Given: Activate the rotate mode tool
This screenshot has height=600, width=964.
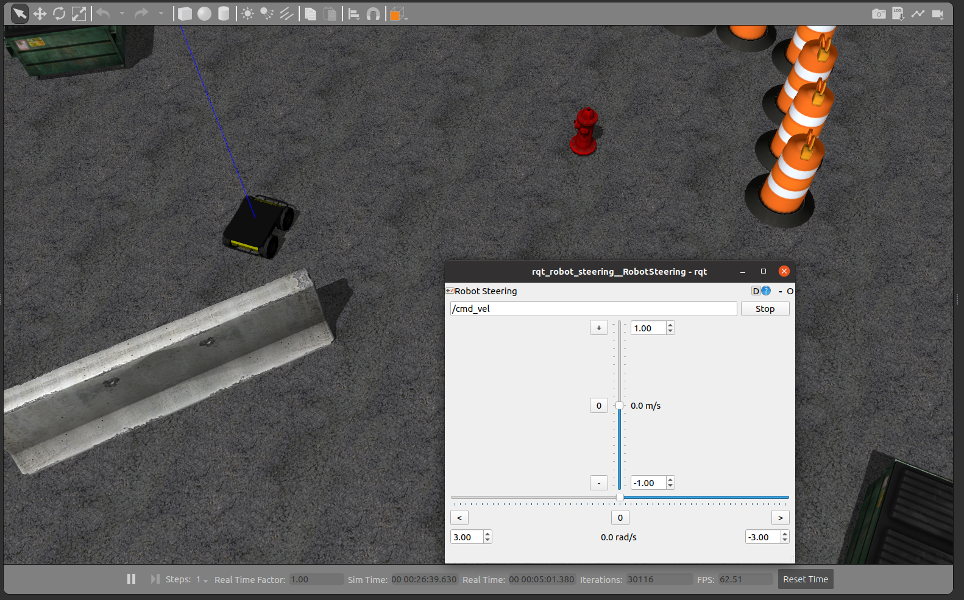Looking at the screenshot, I should click(59, 13).
